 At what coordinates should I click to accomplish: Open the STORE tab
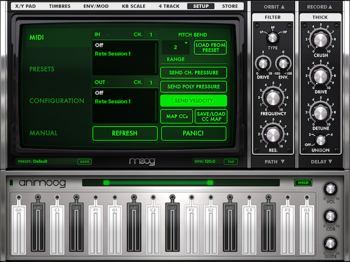[230, 6]
